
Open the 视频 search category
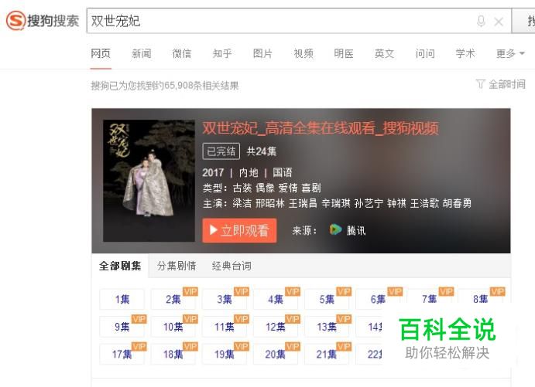tap(304, 53)
